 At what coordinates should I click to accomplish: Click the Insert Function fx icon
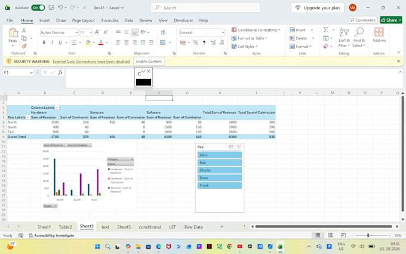pyautogui.click(x=60, y=72)
